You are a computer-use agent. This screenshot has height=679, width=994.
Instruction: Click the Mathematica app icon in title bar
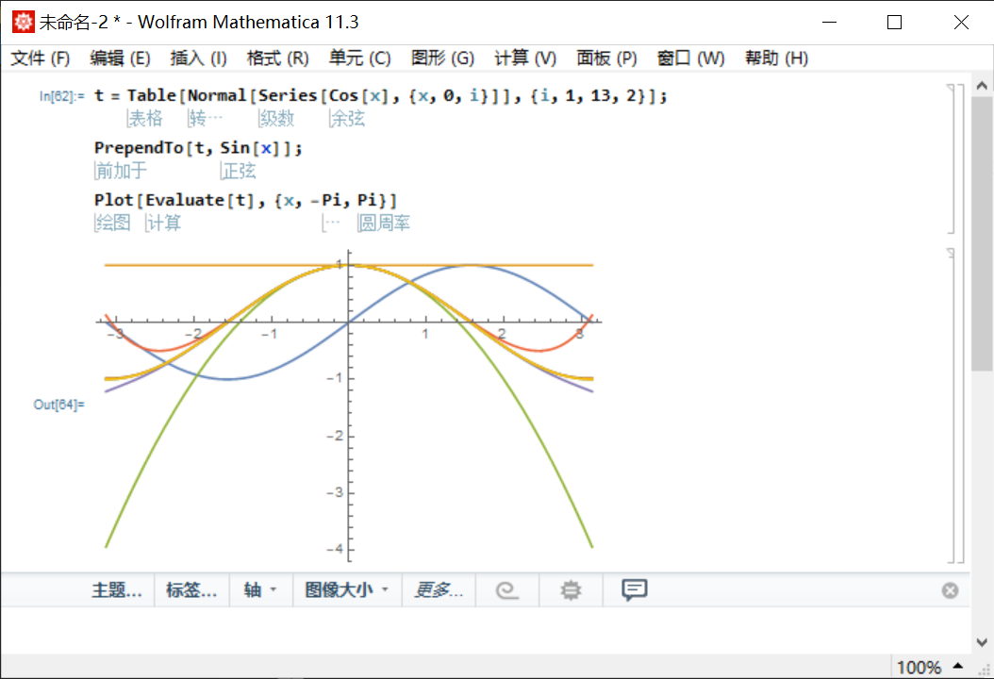point(24,23)
